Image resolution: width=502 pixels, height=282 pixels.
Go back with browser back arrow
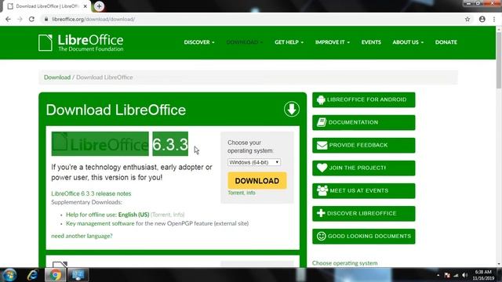(8, 19)
